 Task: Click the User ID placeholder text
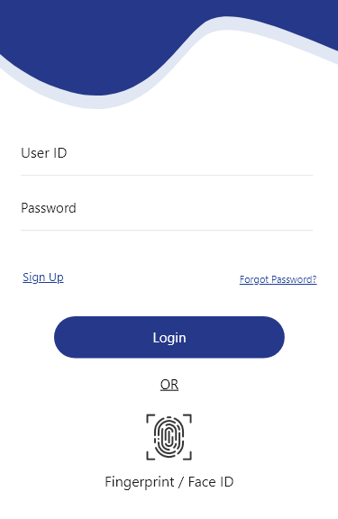coord(44,153)
